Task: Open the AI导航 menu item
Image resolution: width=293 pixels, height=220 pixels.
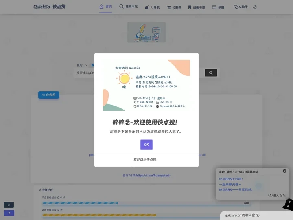Action: point(152,7)
